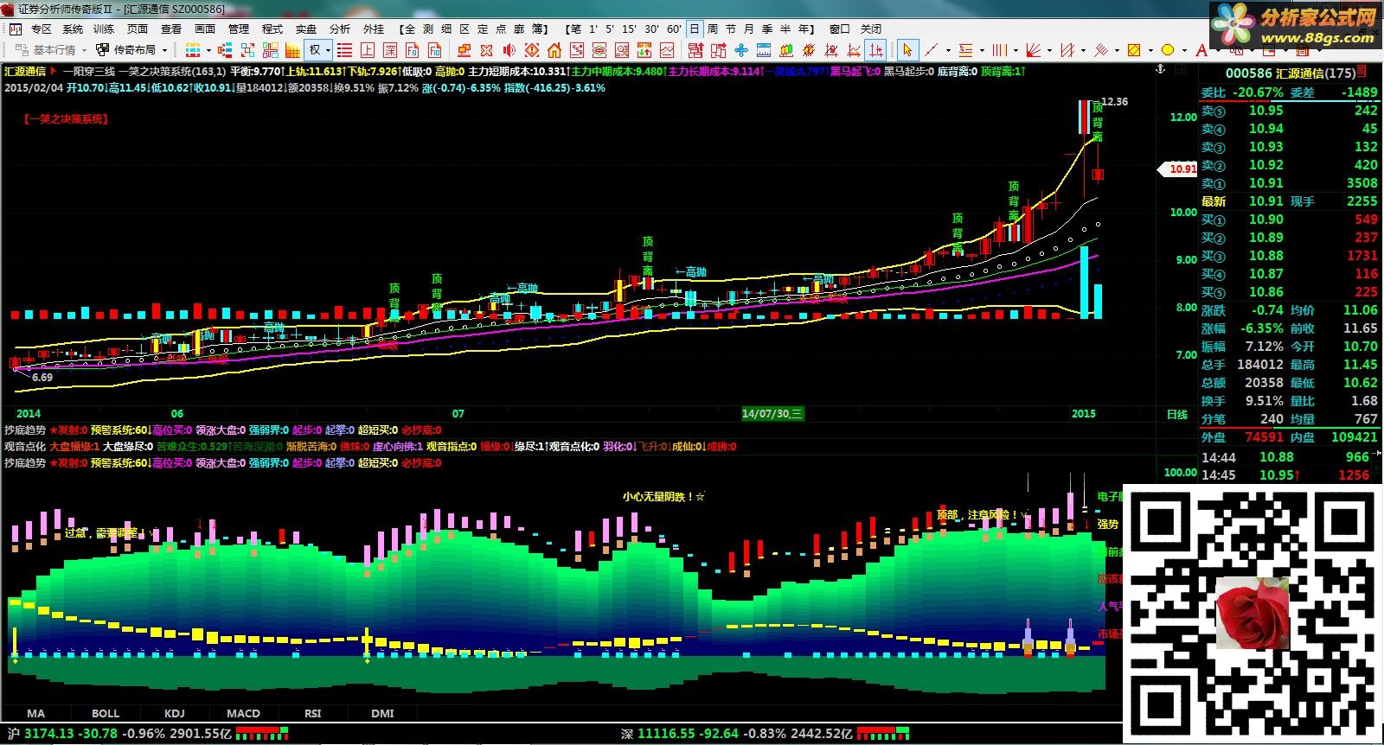
Task: Select the daily (日) period button
Action: (695, 29)
